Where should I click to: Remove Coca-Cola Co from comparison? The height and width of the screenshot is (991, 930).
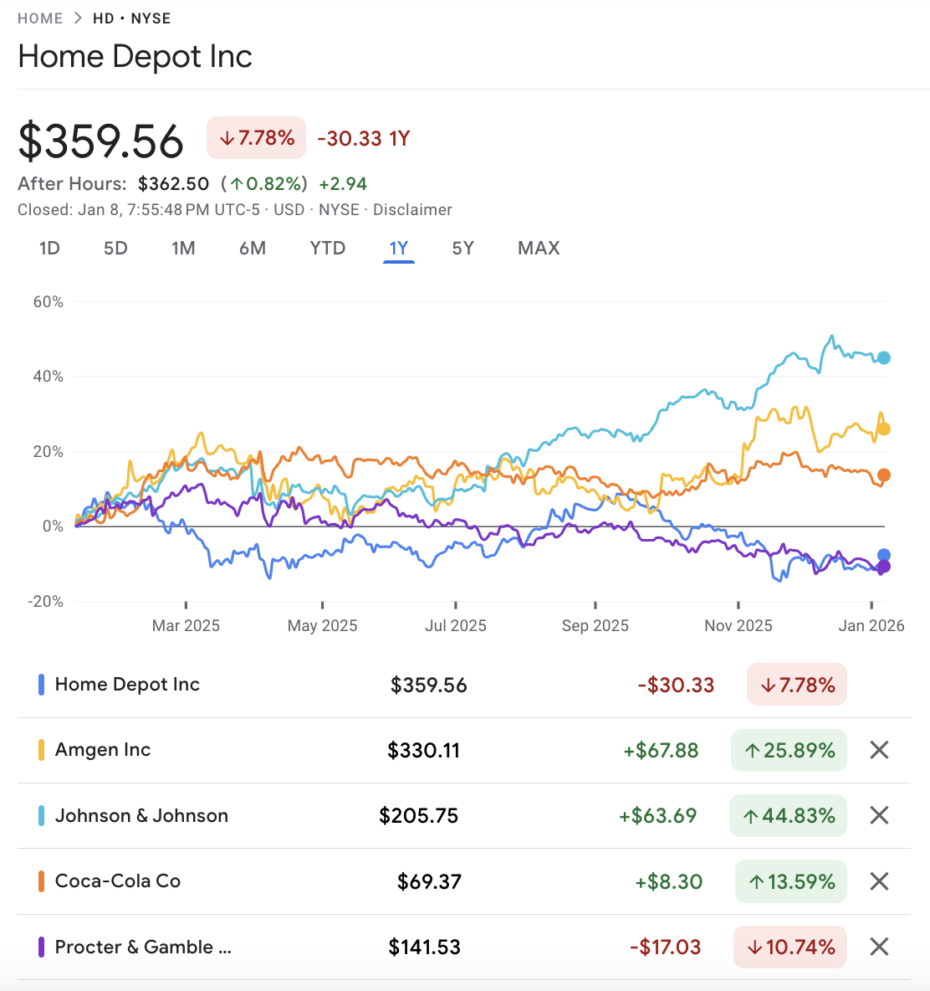(x=879, y=881)
